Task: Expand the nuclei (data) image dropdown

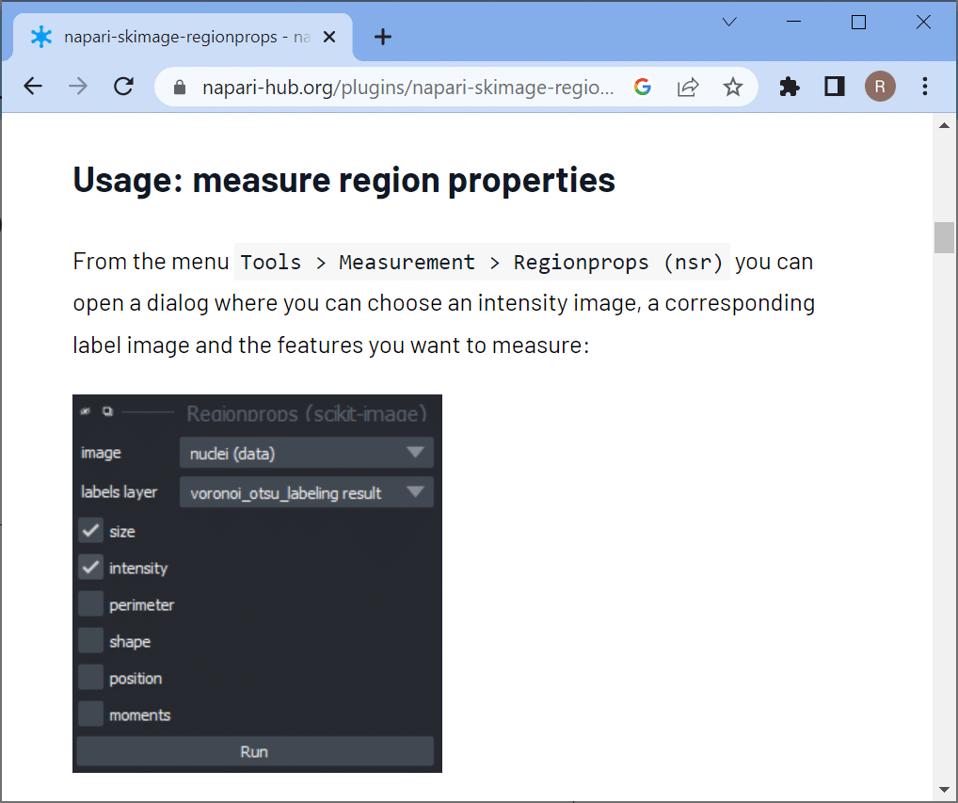Action: [306, 453]
